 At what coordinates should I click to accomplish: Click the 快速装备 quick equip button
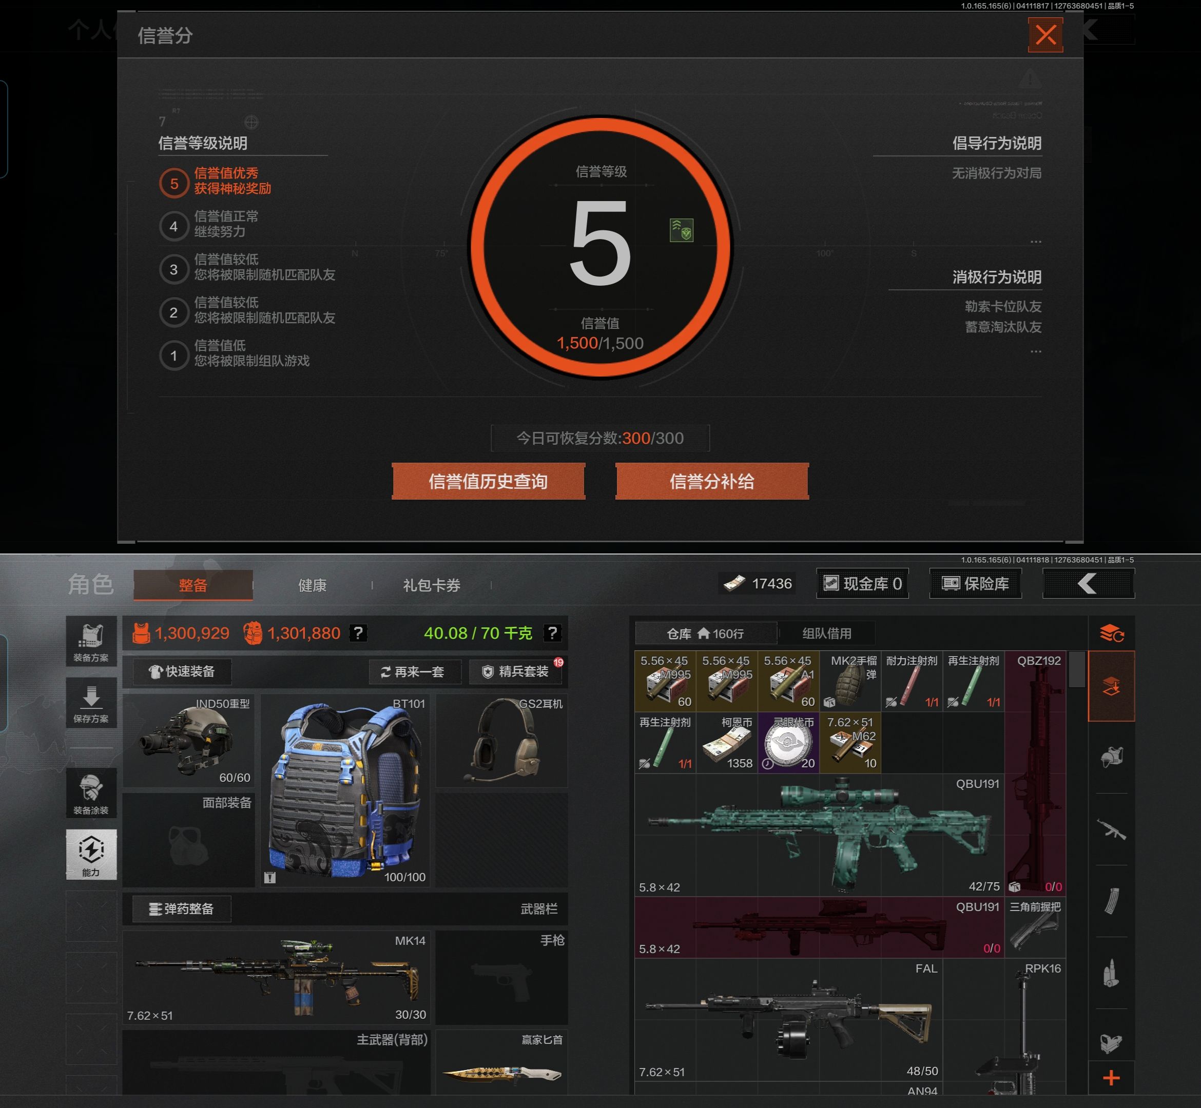182,671
